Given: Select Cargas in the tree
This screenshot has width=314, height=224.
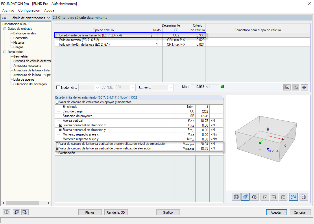Looking at the screenshot, I should coord(18,47).
